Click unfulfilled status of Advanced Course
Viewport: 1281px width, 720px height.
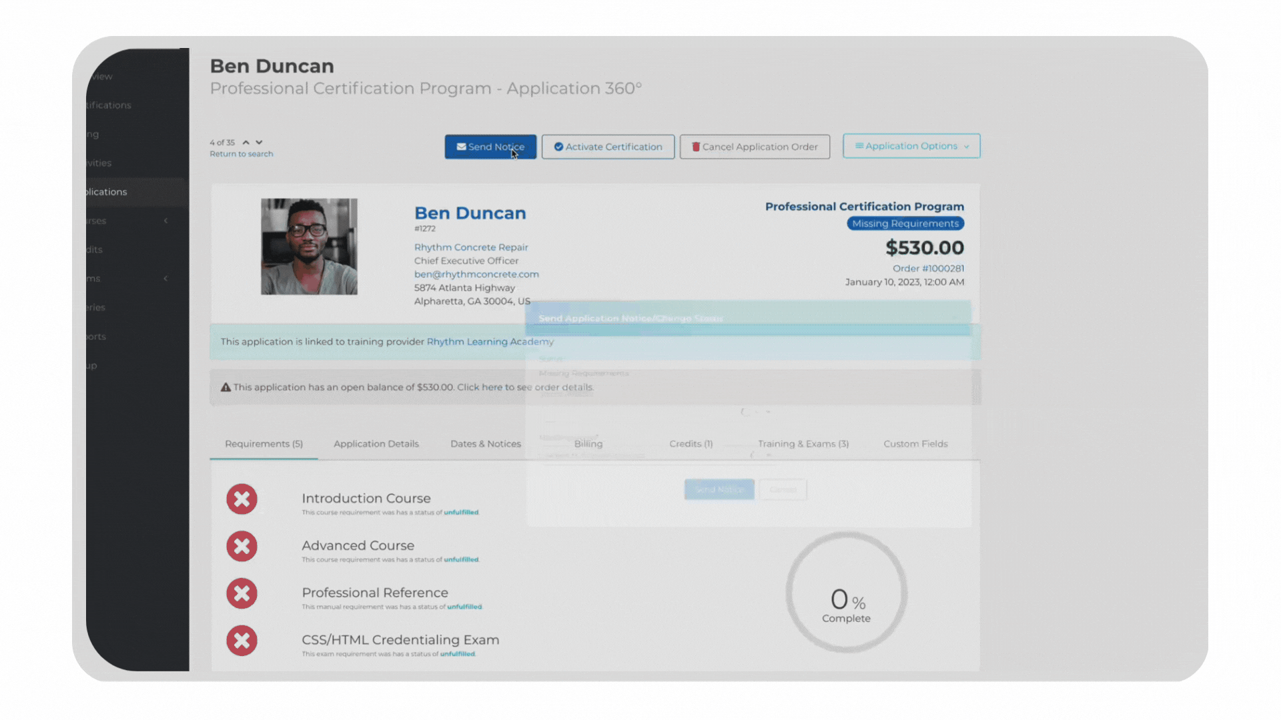point(461,560)
